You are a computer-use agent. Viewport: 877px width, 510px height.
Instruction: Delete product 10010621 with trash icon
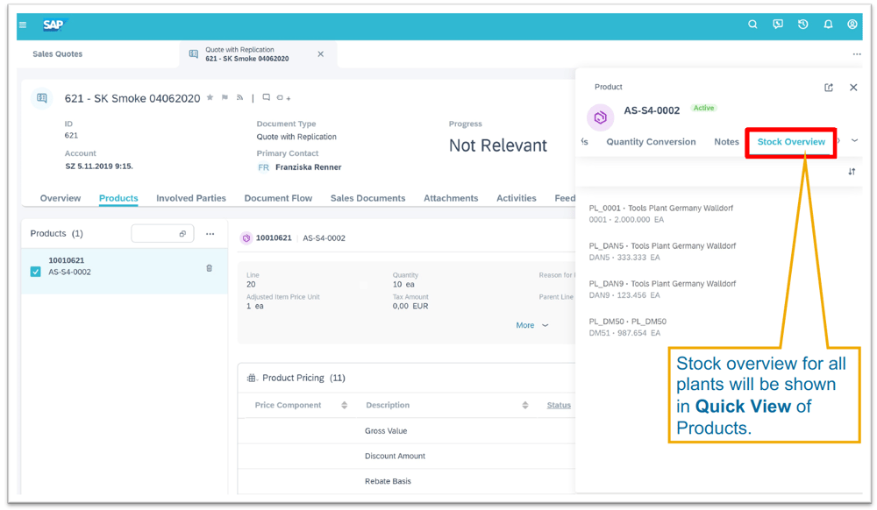click(210, 268)
